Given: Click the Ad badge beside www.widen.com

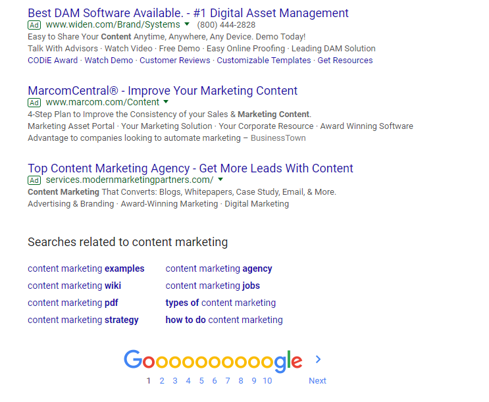Looking at the screenshot, I should click(x=34, y=25).
